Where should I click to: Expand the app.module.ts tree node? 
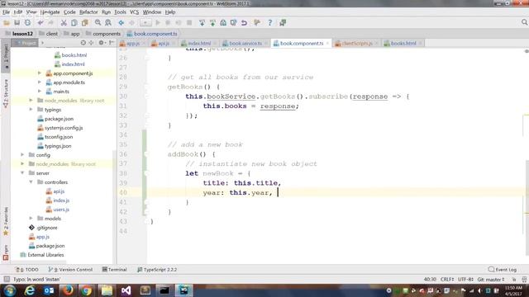(x=40, y=82)
